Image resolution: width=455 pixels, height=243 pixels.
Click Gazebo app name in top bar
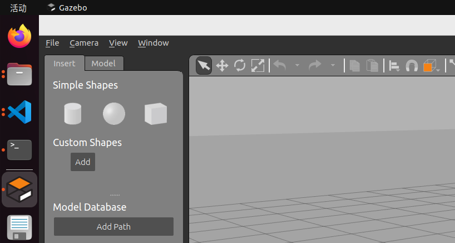point(73,8)
